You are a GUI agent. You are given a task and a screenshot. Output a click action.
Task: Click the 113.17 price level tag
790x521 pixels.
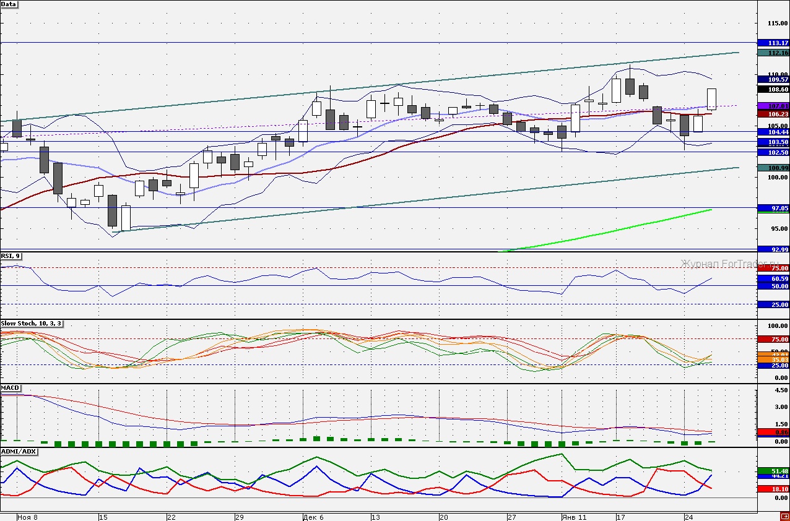[x=773, y=43]
